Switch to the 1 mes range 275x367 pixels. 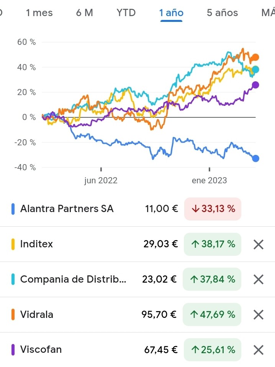(39, 13)
